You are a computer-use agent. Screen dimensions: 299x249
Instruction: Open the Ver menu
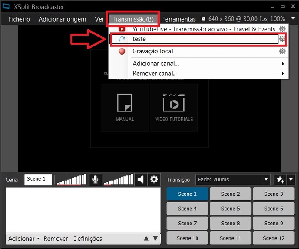click(99, 19)
